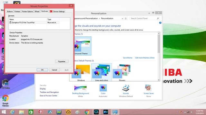Click OK in Mouse Properties dialog
206x115 pixels.
[x=42, y=70]
